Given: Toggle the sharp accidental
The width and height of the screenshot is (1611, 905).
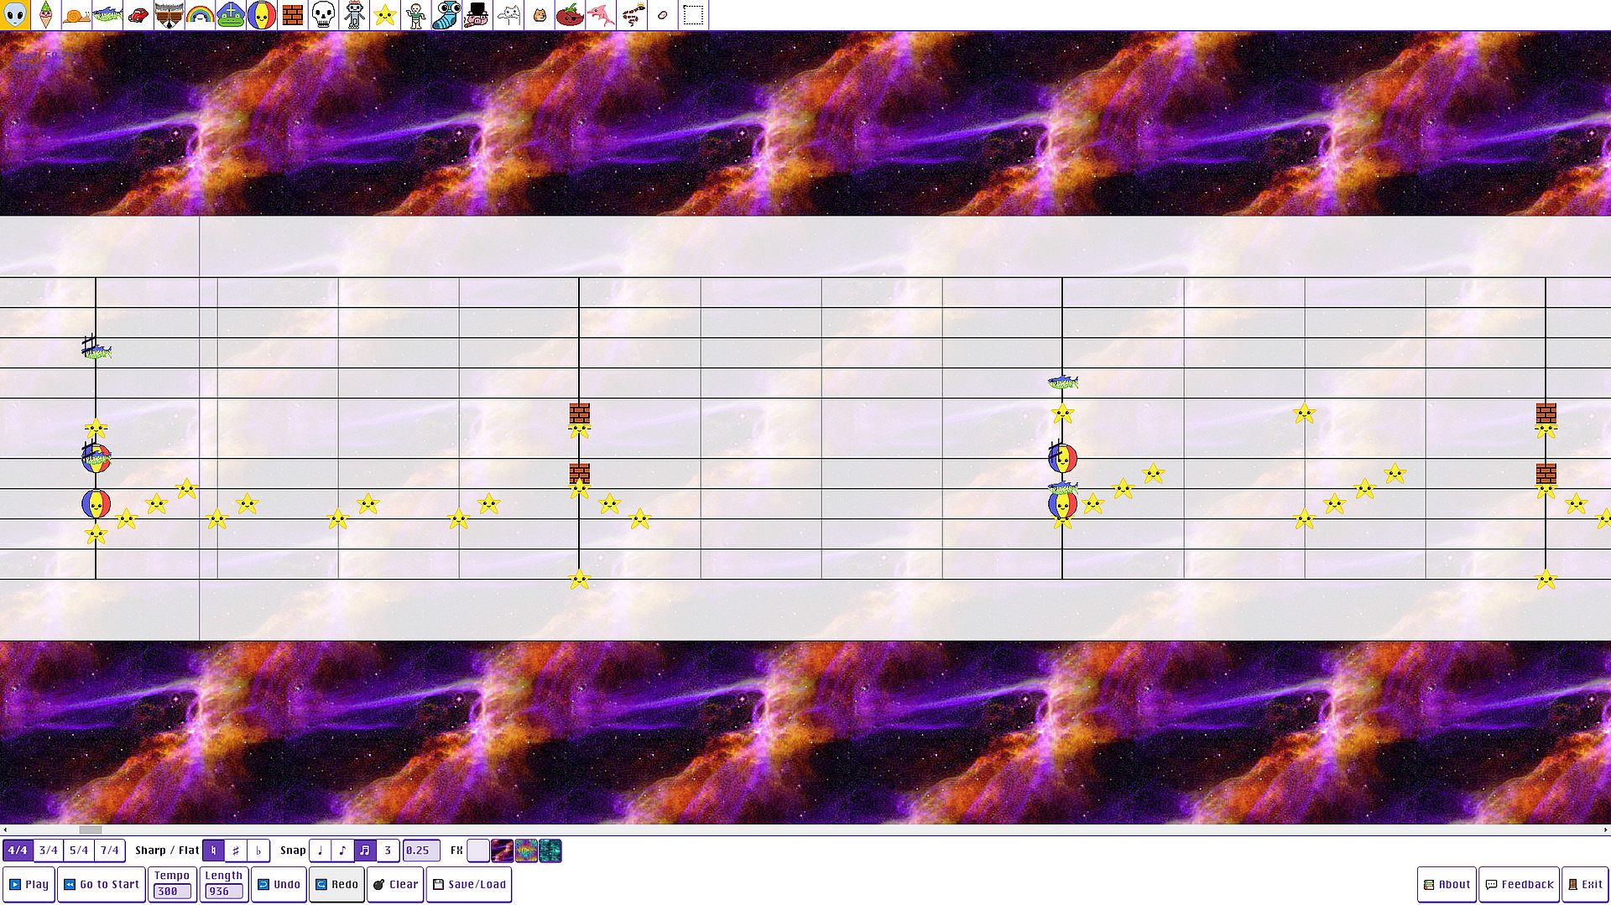Looking at the screenshot, I should click(x=236, y=850).
